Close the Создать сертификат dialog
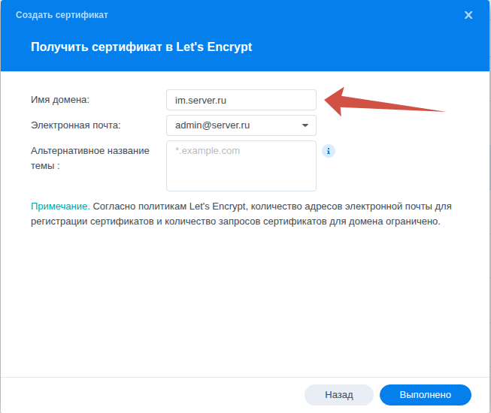The image size is (491, 413). click(468, 15)
